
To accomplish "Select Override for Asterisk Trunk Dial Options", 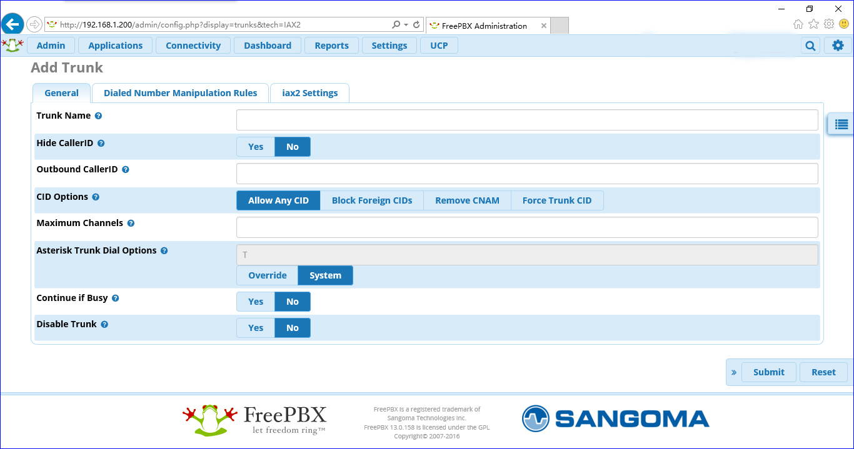I will point(267,275).
